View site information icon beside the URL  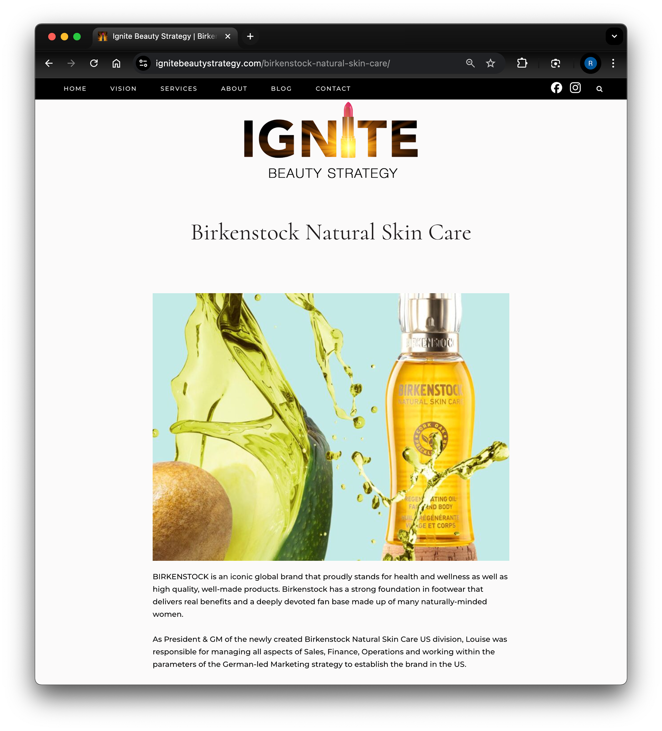point(143,63)
